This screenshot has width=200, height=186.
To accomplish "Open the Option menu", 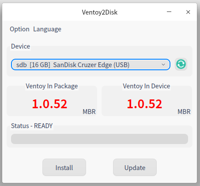I will coord(19,29).
